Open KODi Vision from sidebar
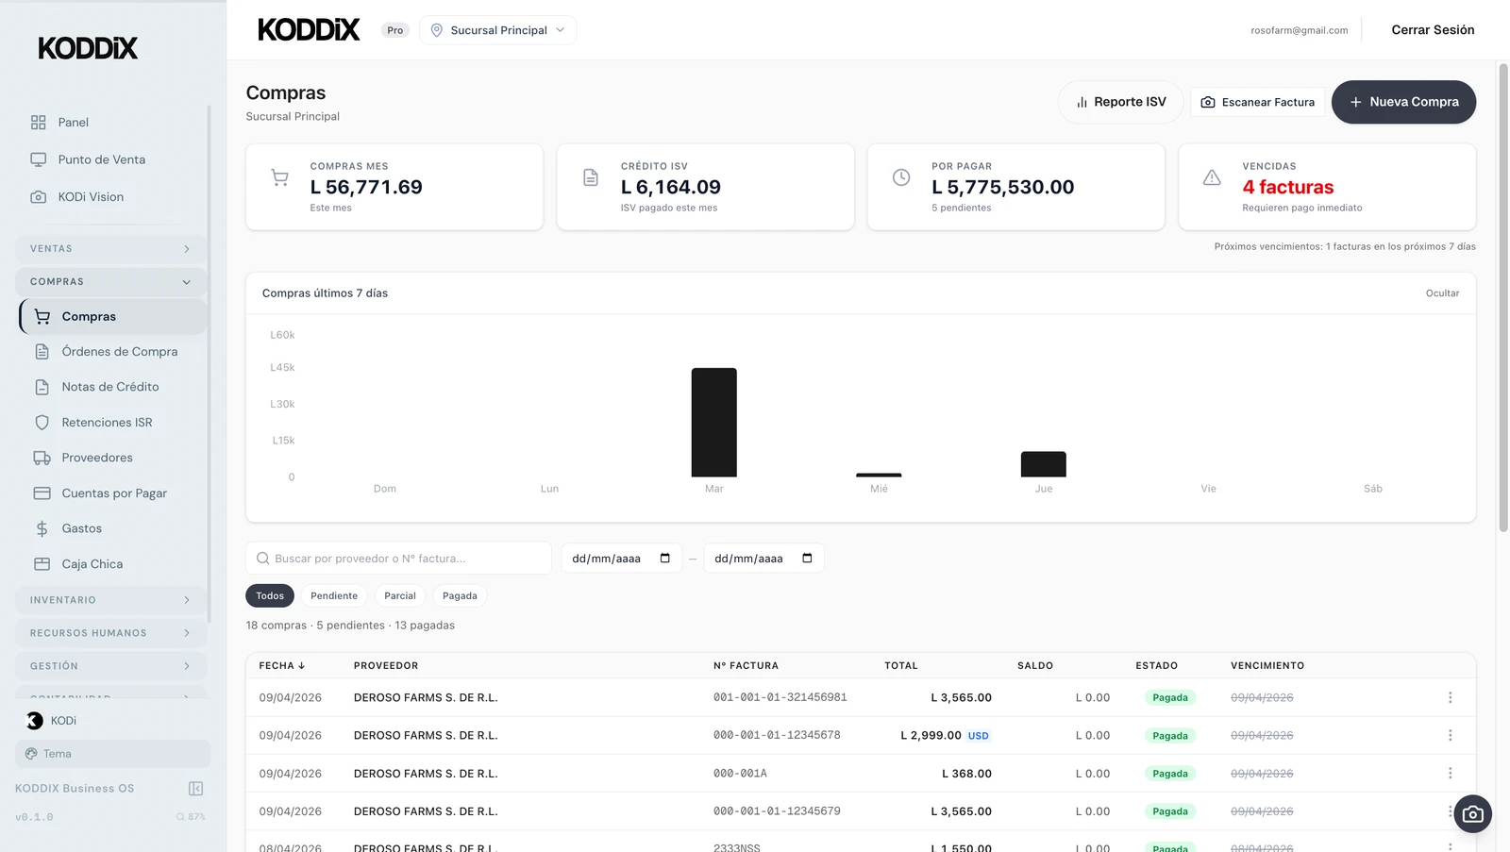 click(91, 197)
